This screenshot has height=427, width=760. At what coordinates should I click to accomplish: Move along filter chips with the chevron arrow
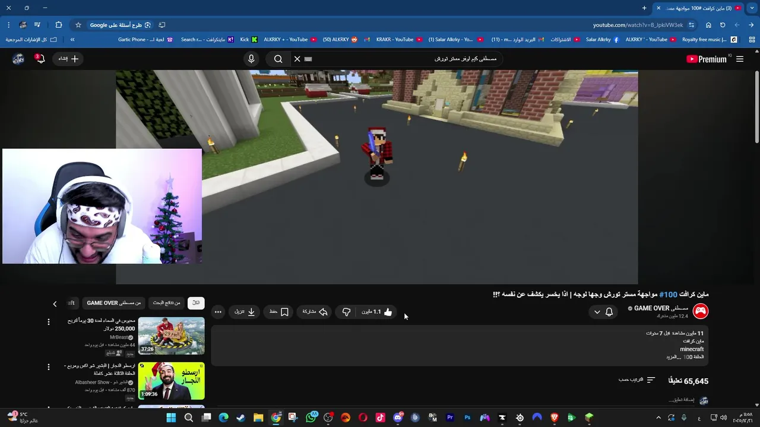click(x=55, y=304)
